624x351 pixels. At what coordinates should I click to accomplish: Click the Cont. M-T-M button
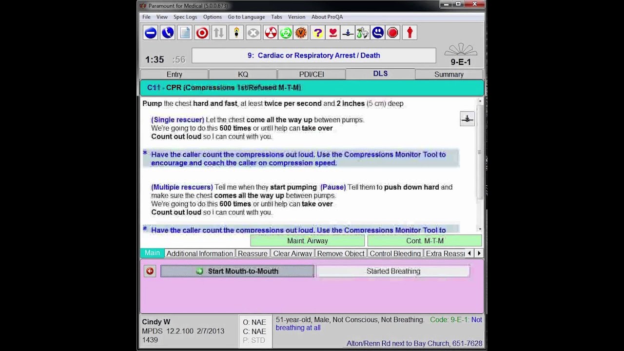click(x=425, y=241)
